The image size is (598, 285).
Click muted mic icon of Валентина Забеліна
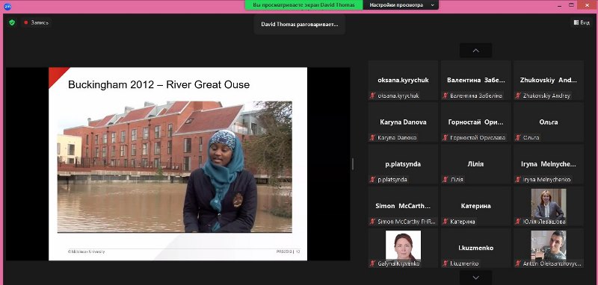point(445,95)
